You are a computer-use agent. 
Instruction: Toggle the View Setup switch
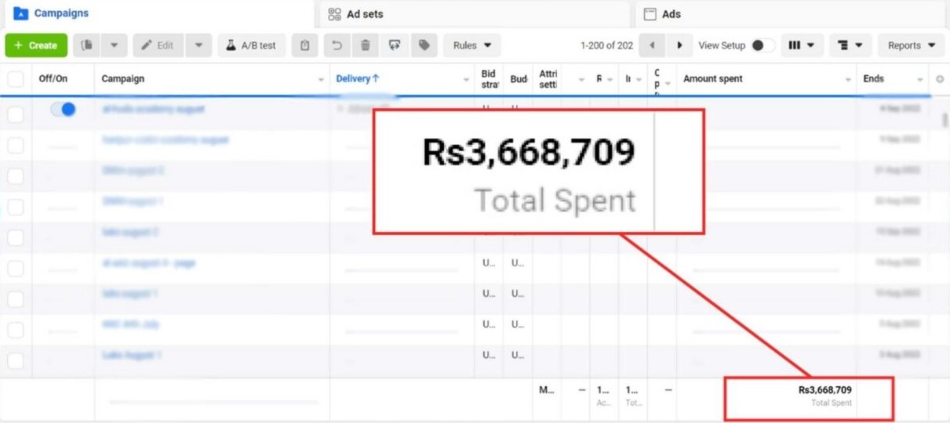point(762,45)
